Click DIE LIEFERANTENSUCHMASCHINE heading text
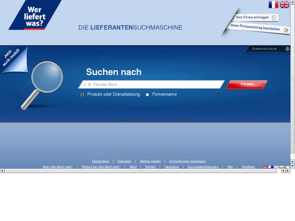 point(130,28)
